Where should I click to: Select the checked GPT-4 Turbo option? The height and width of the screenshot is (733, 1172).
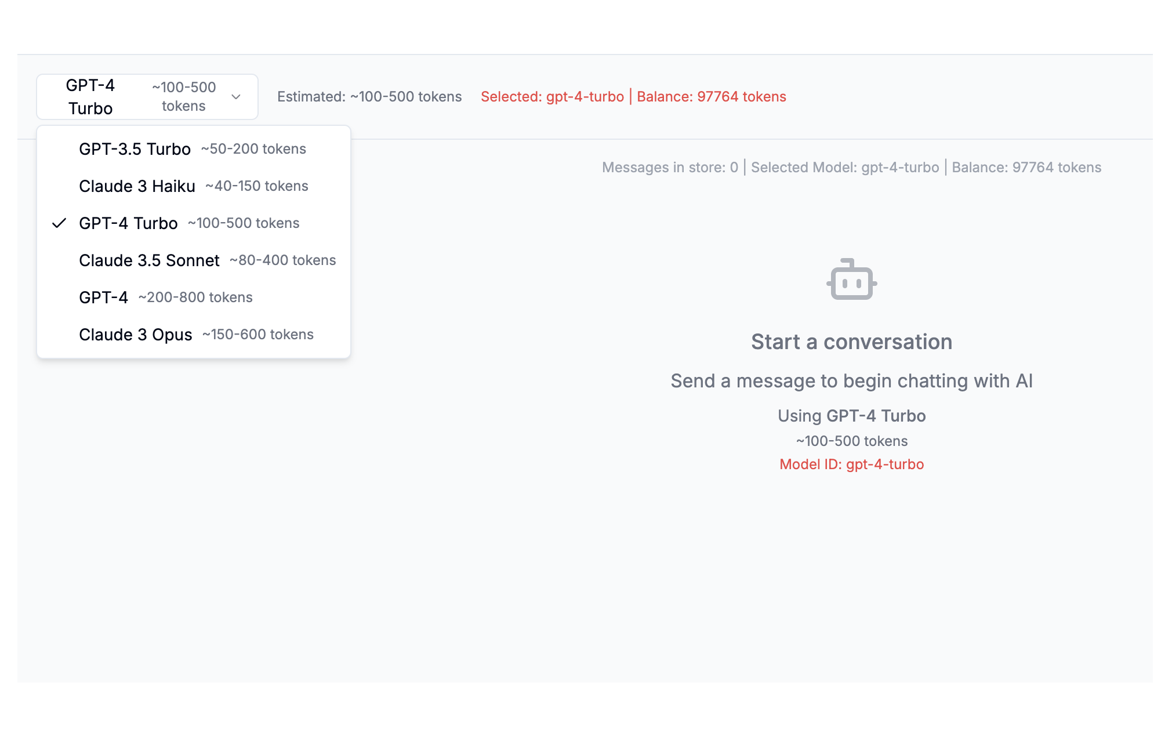coord(194,223)
